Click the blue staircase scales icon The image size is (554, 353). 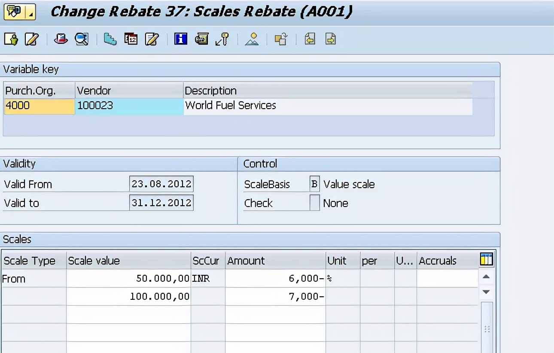(x=110, y=40)
